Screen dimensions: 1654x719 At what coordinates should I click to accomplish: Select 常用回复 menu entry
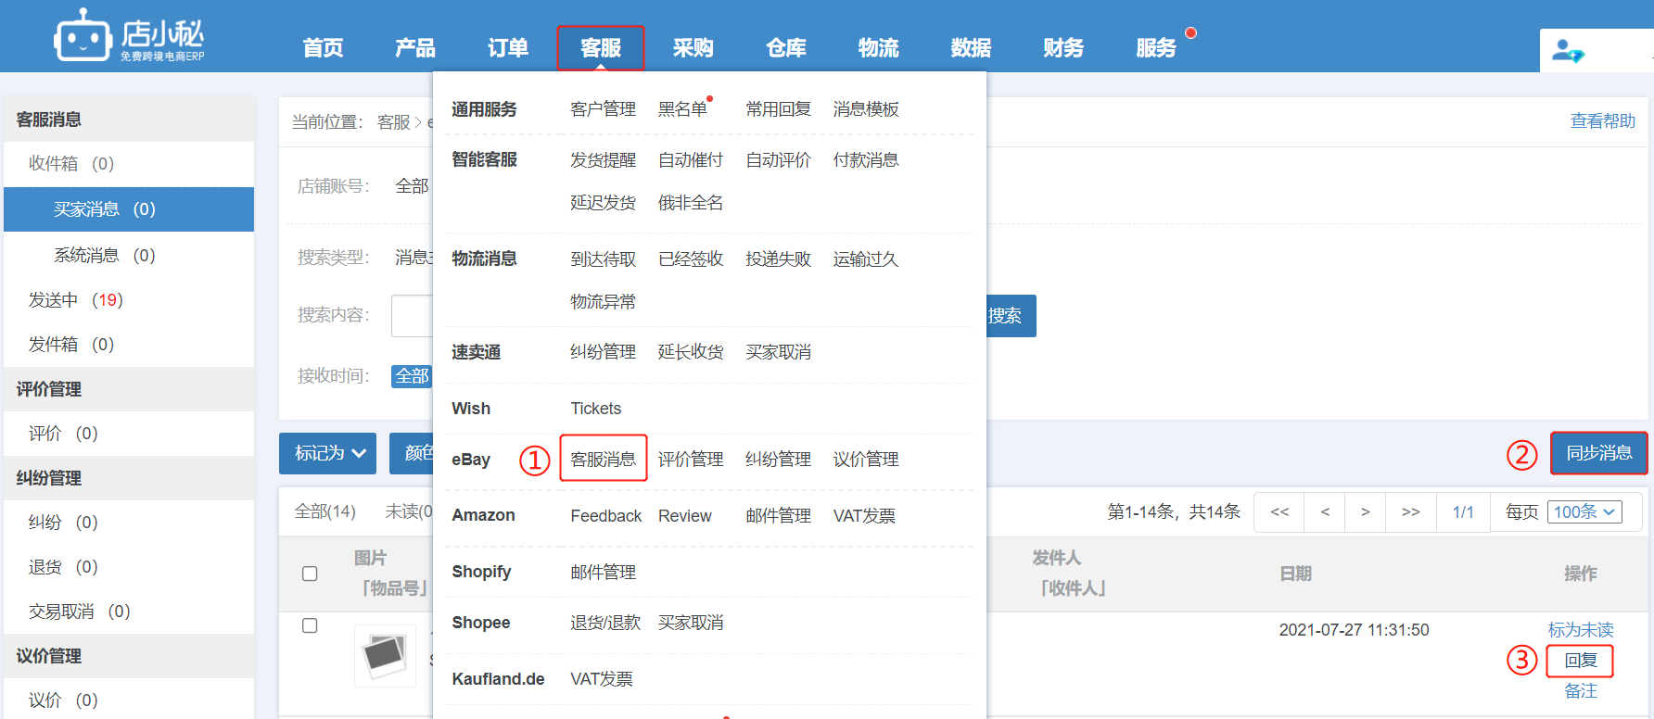[778, 109]
